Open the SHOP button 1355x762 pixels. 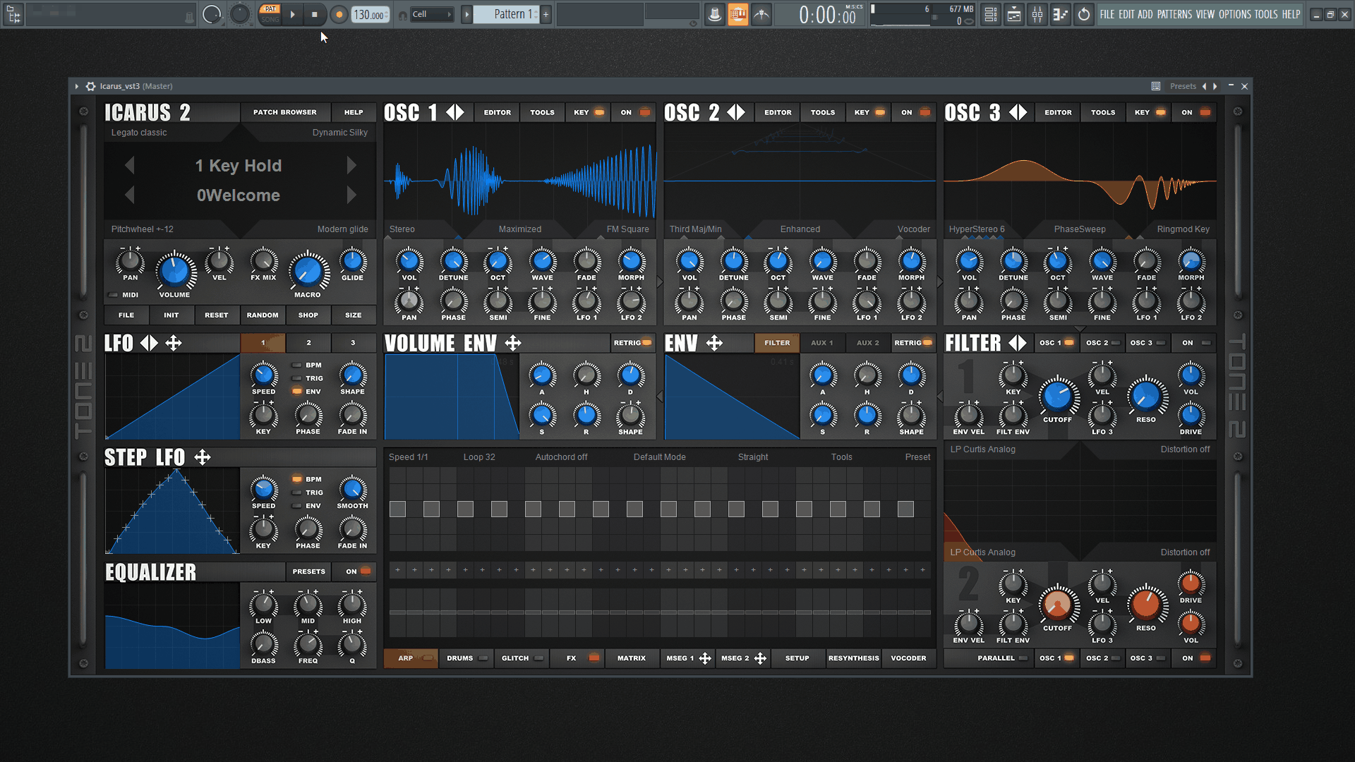tap(308, 315)
